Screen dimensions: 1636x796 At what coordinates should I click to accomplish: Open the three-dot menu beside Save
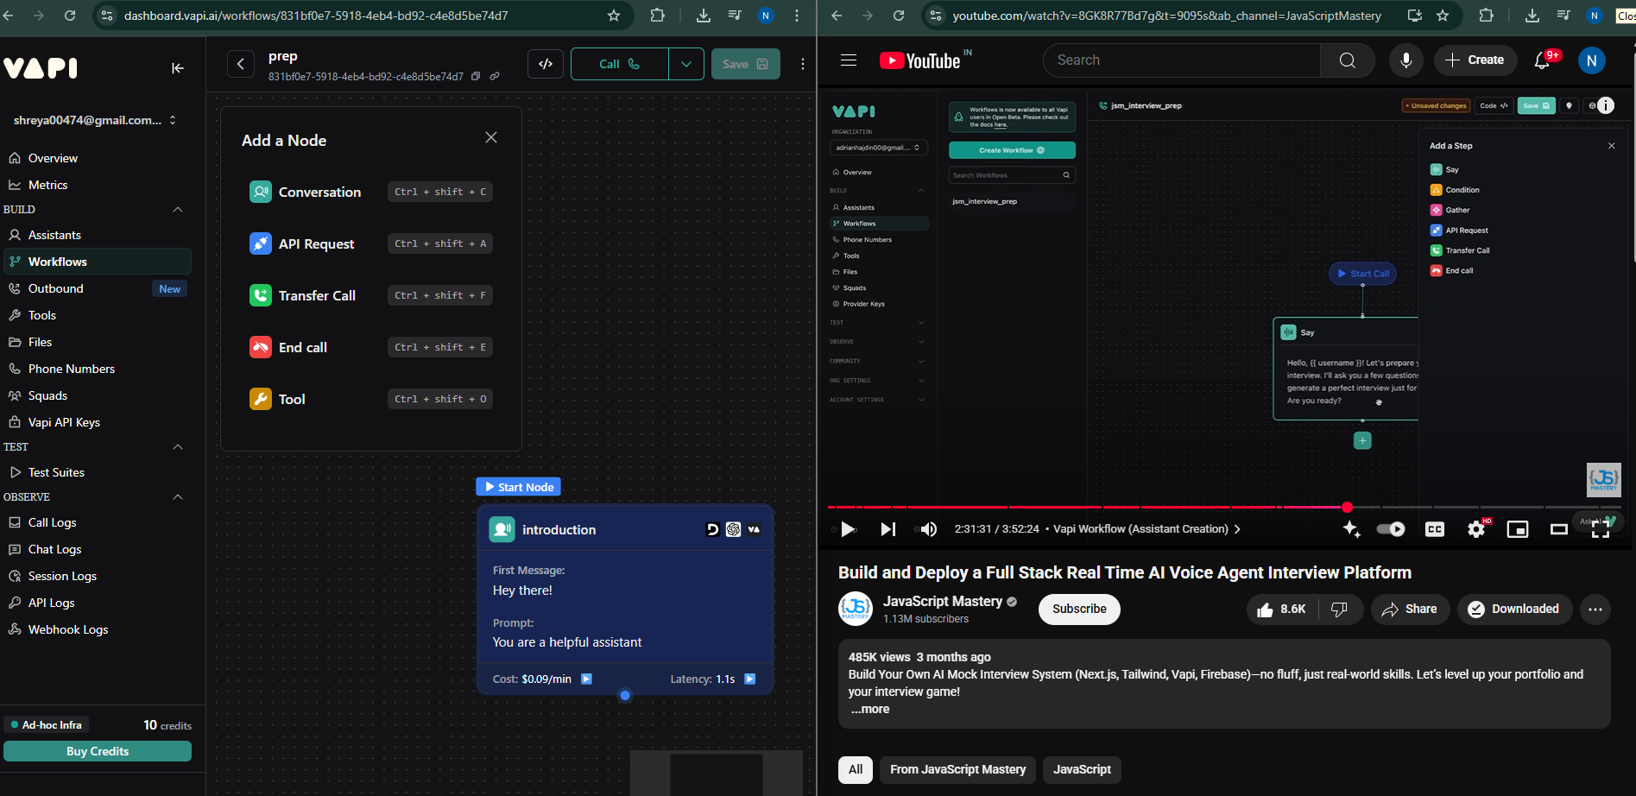pyautogui.click(x=801, y=64)
